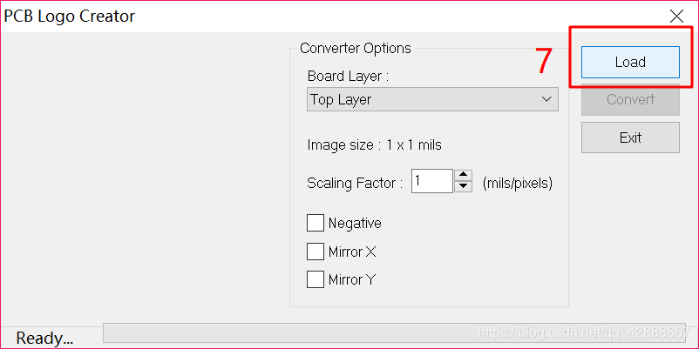Viewport: 699px width, 349px height.
Task: Click the blog.csdn.net watermark link
Action: tap(583, 332)
